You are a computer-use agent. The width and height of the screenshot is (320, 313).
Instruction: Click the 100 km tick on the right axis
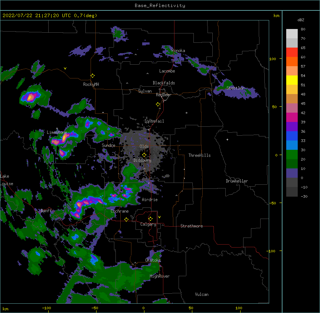pos(272,59)
